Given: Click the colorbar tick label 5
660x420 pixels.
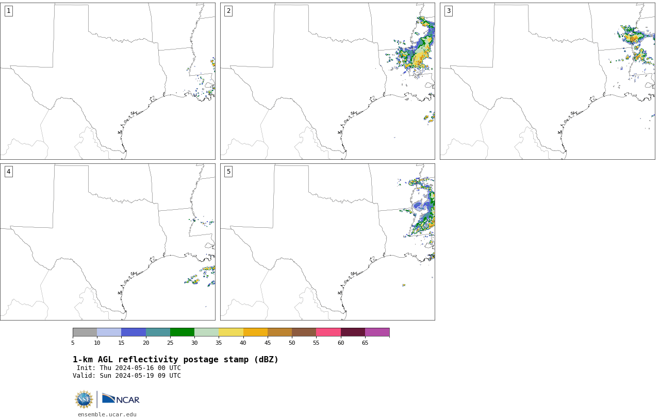Looking at the screenshot, I should pyautogui.click(x=73, y=343).
